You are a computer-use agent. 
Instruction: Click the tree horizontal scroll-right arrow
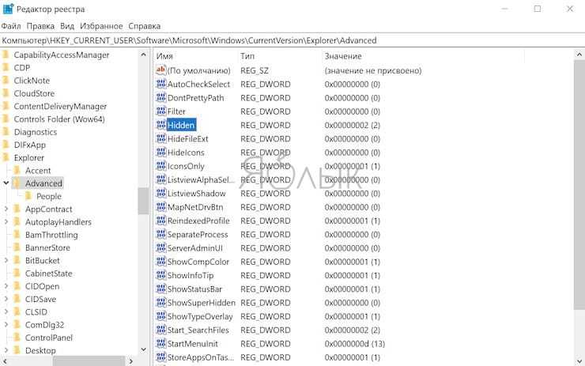point(131,361)
